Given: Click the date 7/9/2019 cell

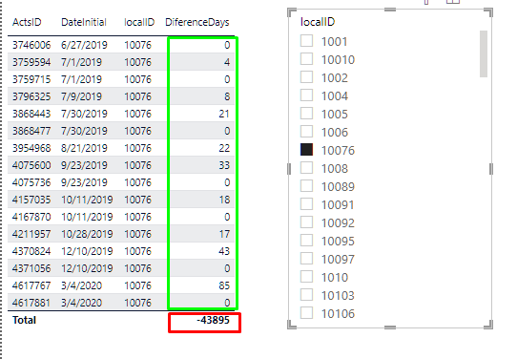Looking at the screenshot, I should coord(81,96).
